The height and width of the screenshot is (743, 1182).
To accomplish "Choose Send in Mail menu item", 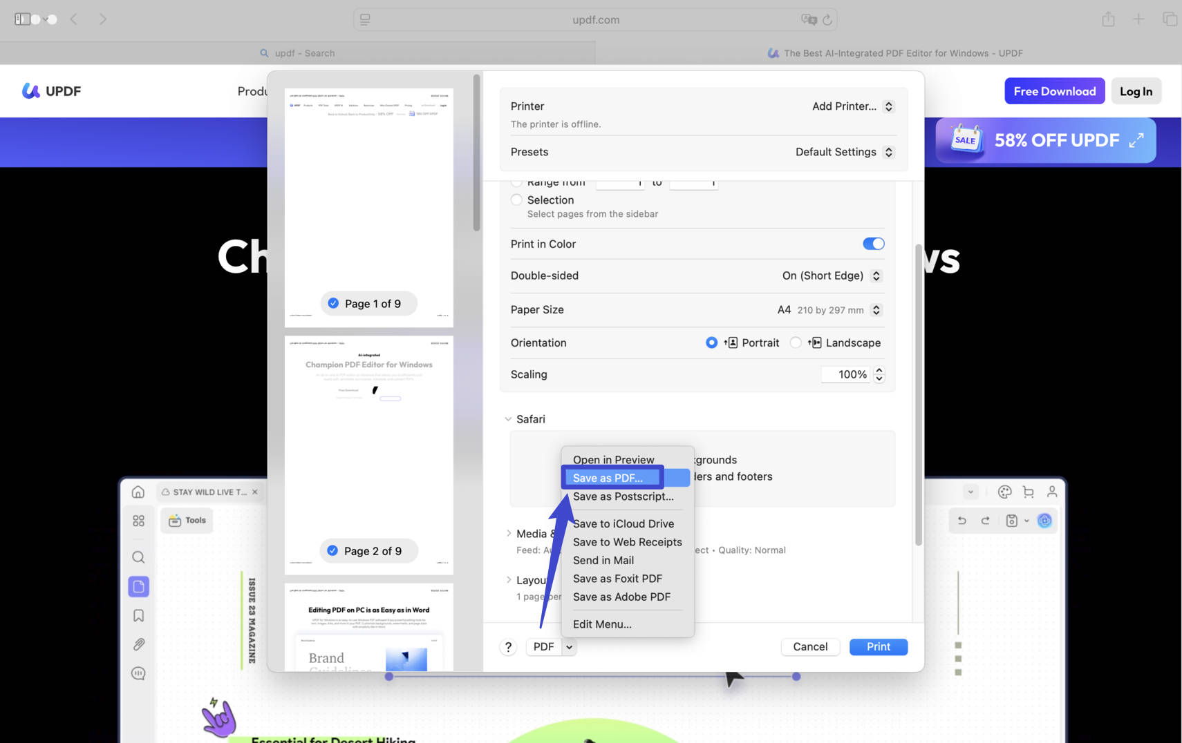I will (x=628, y=561).
